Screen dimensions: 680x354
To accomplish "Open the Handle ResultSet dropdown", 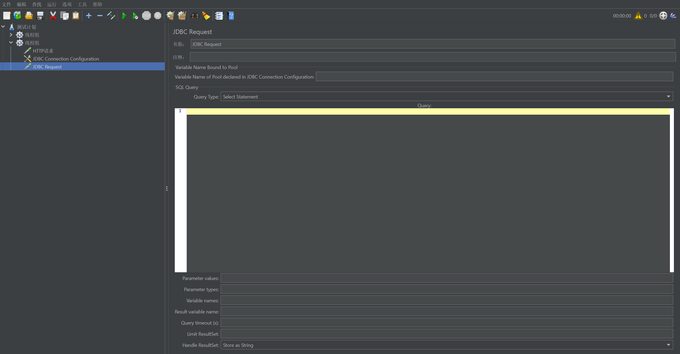I will click(x=447, y=345).
